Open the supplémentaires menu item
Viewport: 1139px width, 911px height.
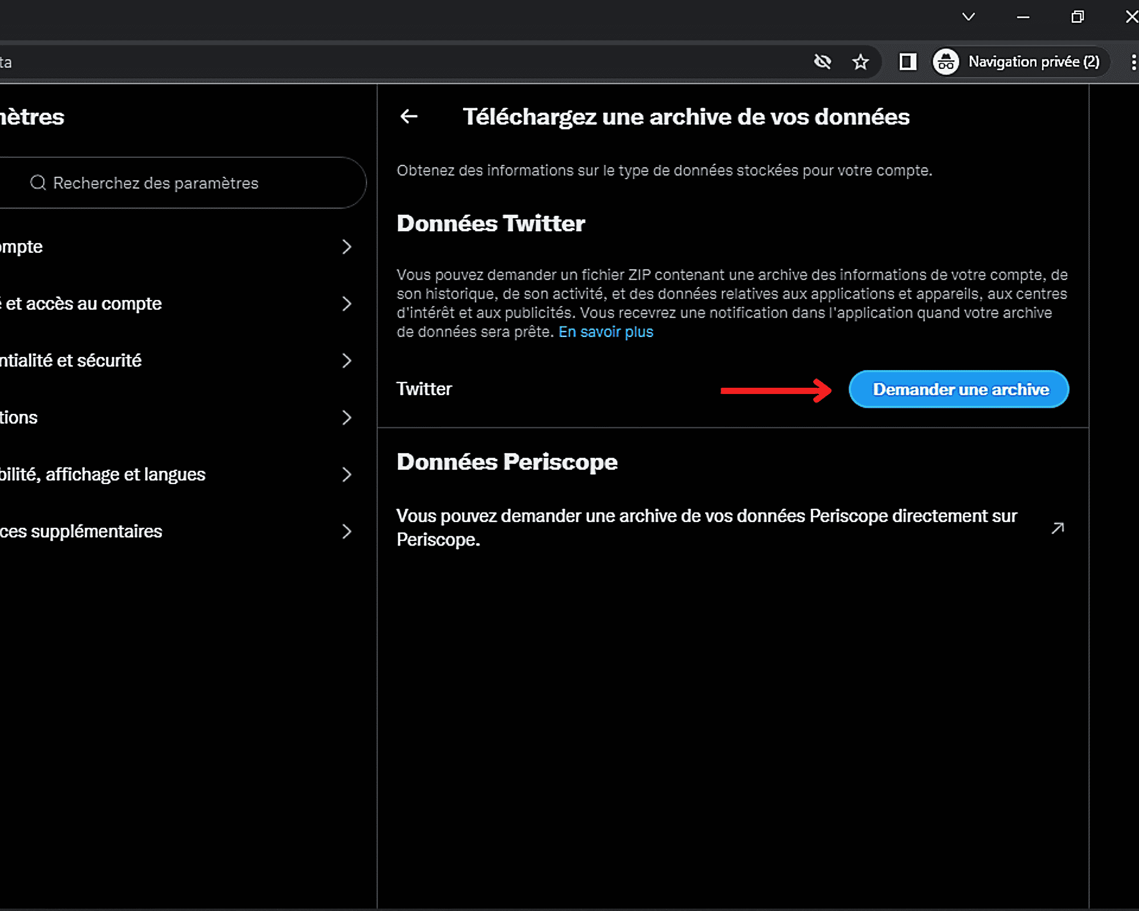click(x=188, y=531)
